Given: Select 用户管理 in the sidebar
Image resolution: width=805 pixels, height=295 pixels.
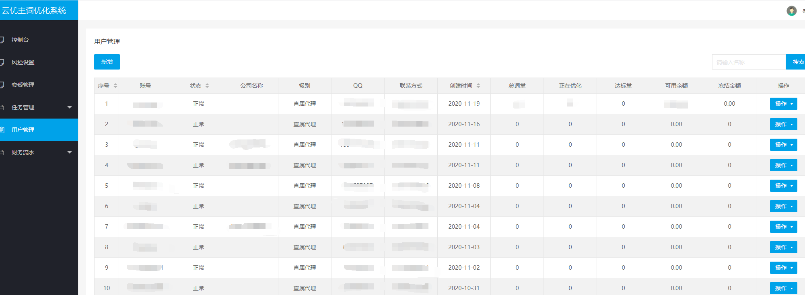Looking at the screenshot, I should pyautogui.click(x=39, y=130).
